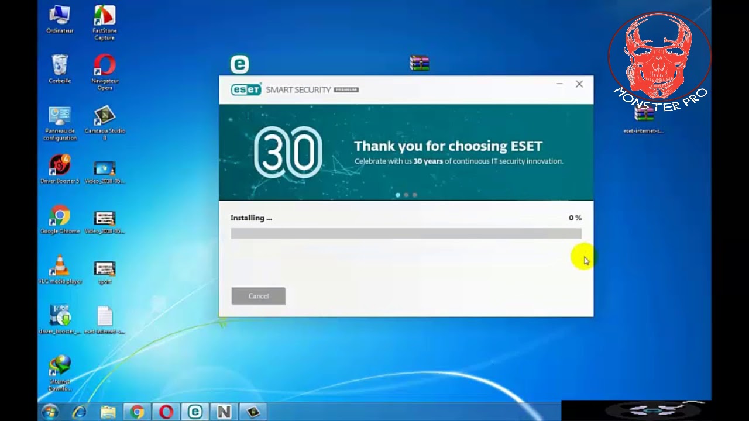The height and width of the screenshot is (421, 749).
Task: Open the driver_booster installer icon
Action: click(60, 320)
